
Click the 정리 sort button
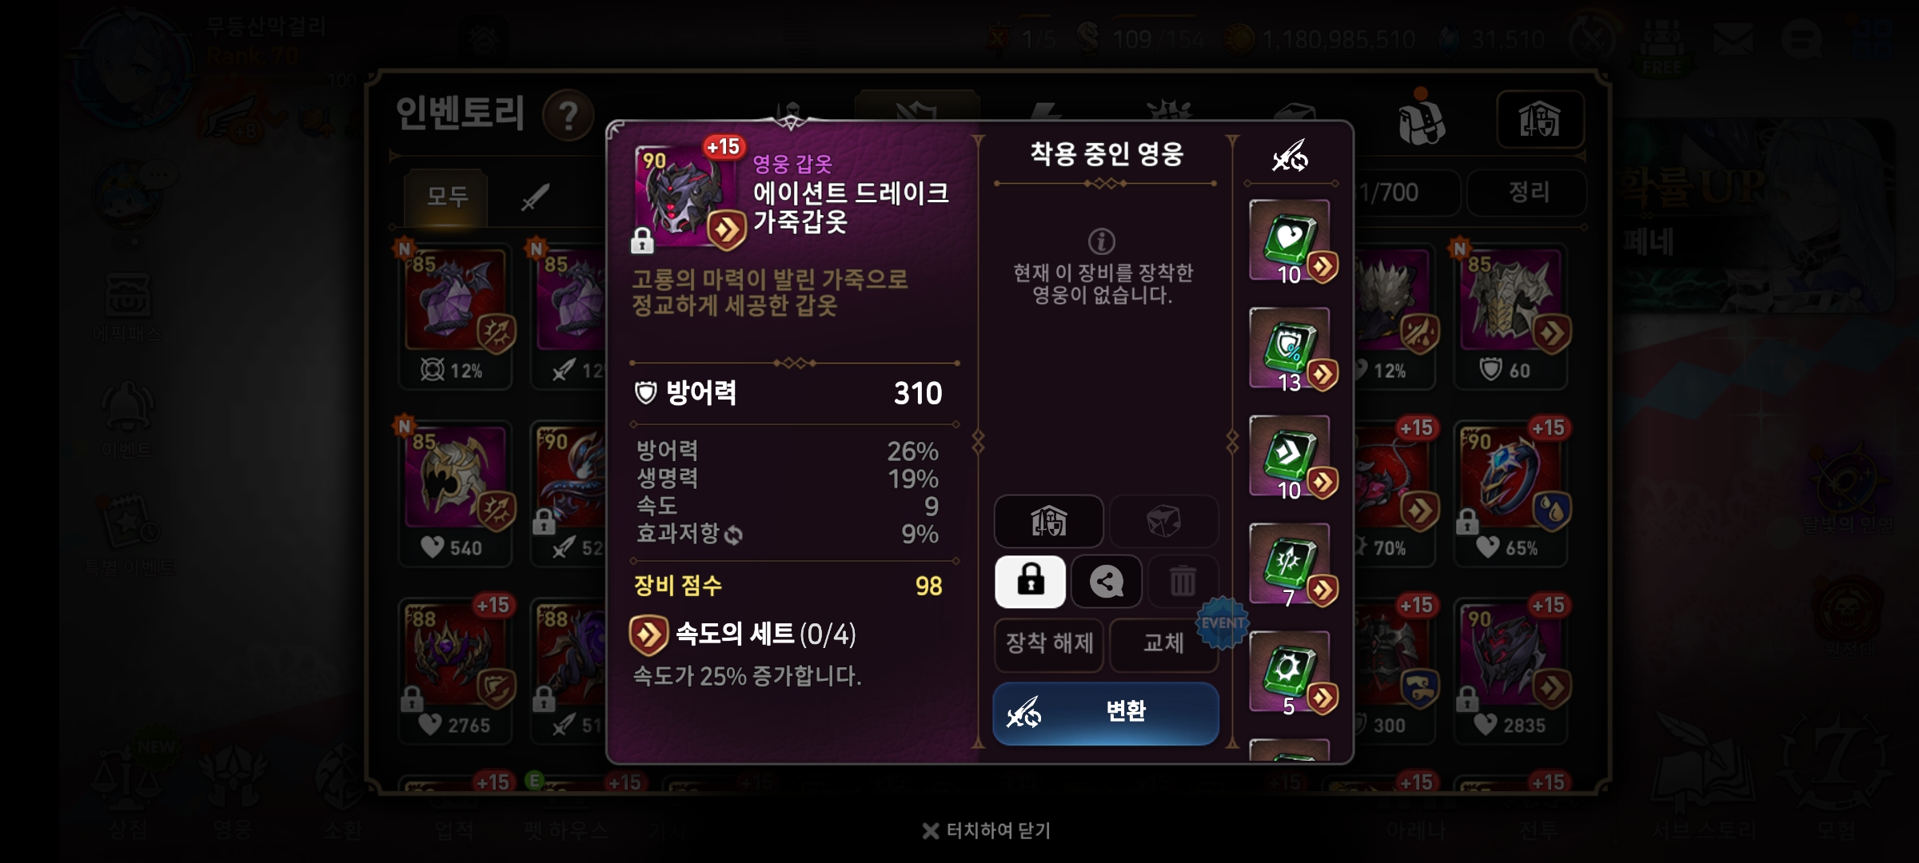1528,193
